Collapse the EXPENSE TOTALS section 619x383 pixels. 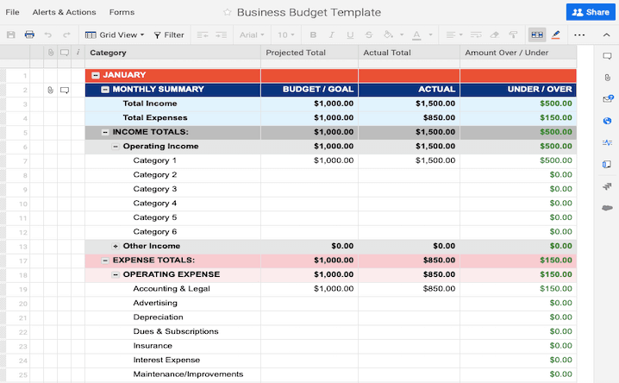point(105,261)
